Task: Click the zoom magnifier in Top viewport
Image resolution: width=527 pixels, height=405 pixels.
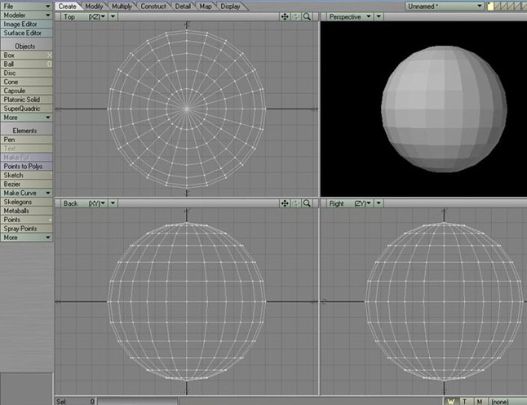Action: [307, 16]
